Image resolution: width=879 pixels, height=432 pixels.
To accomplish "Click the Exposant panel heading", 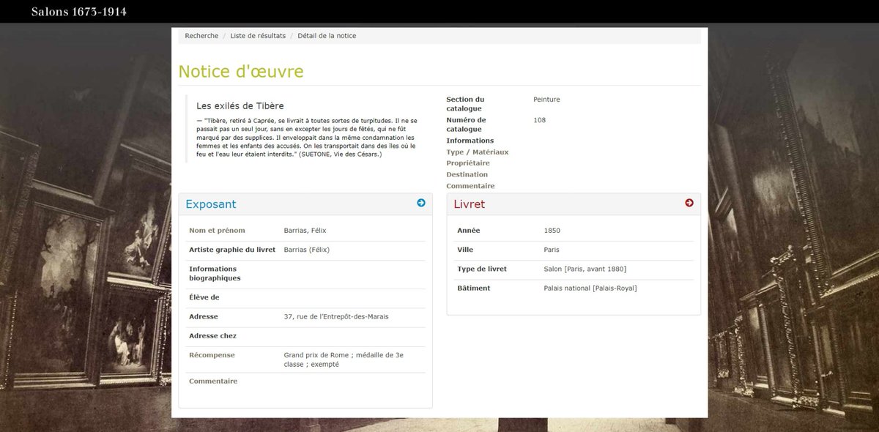I will [x=211, y=204].
